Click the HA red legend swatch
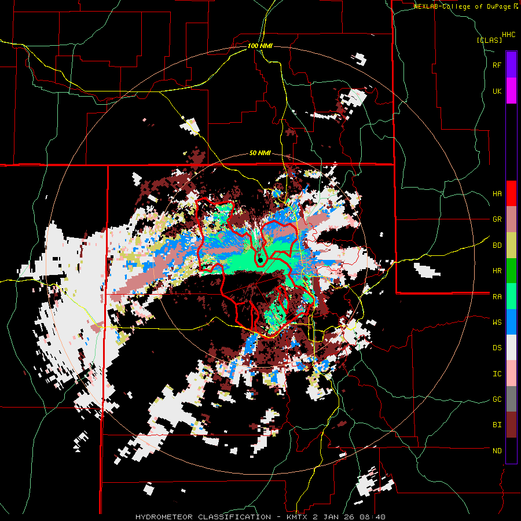Image resolution: width=521 pixels, height=521 pixels. (511, 193)
